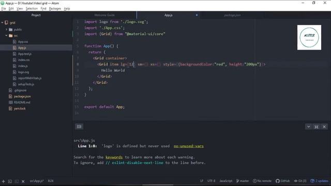Open the .gitignore file
The image size is (331, 186).
tap(20, 90)
